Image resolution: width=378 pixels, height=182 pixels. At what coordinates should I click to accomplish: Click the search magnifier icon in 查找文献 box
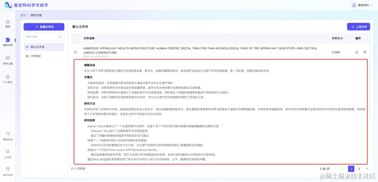[x=60, y=37]
